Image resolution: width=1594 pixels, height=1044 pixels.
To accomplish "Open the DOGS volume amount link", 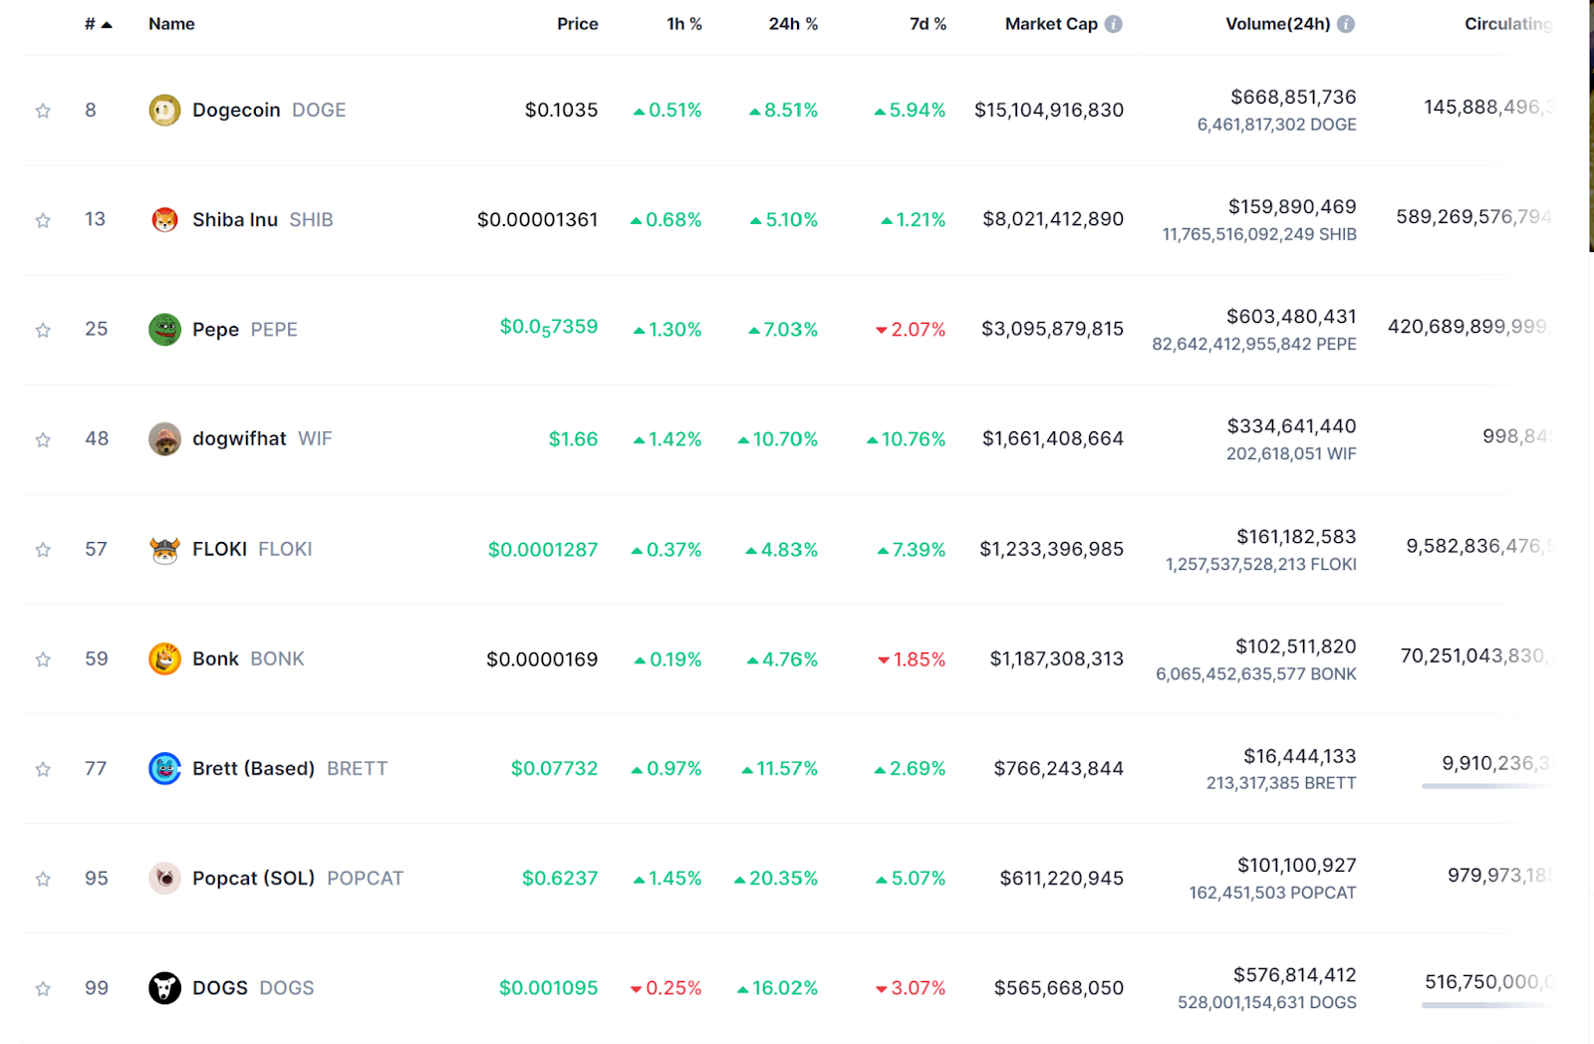I will pos(1294,974).
